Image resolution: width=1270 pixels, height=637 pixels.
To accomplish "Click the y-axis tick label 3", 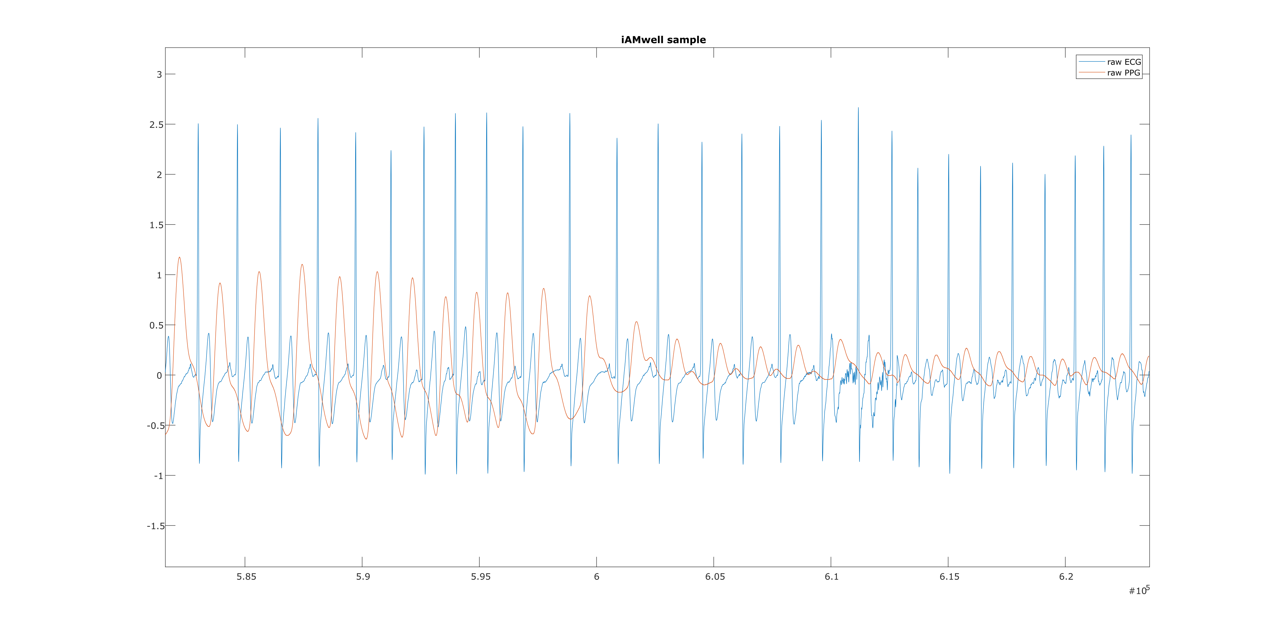I will 159,74.
